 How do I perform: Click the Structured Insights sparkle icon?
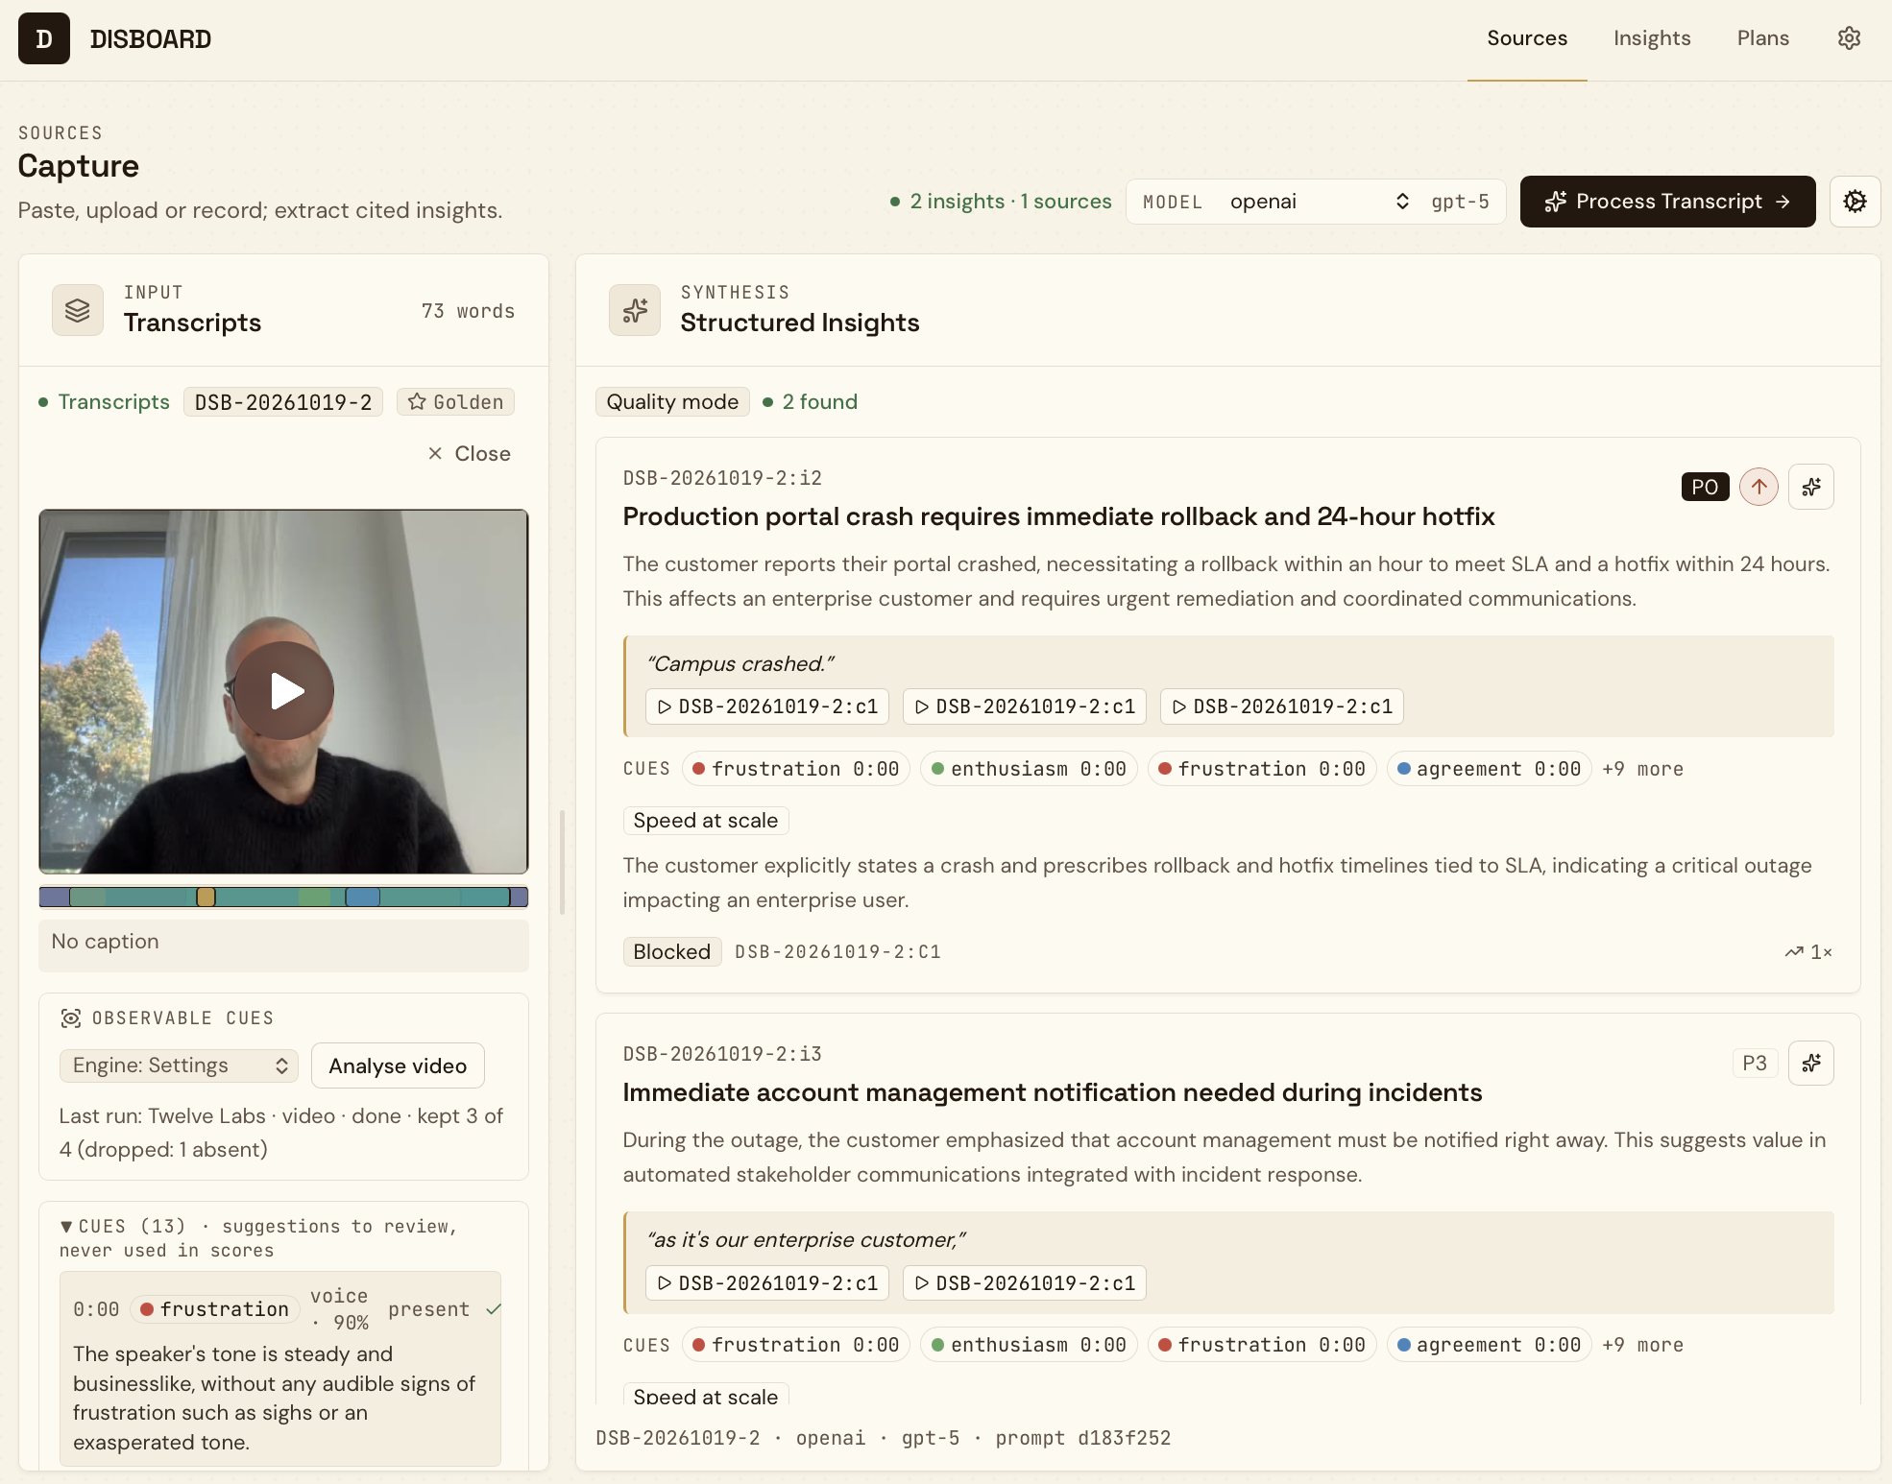point(635,310)
